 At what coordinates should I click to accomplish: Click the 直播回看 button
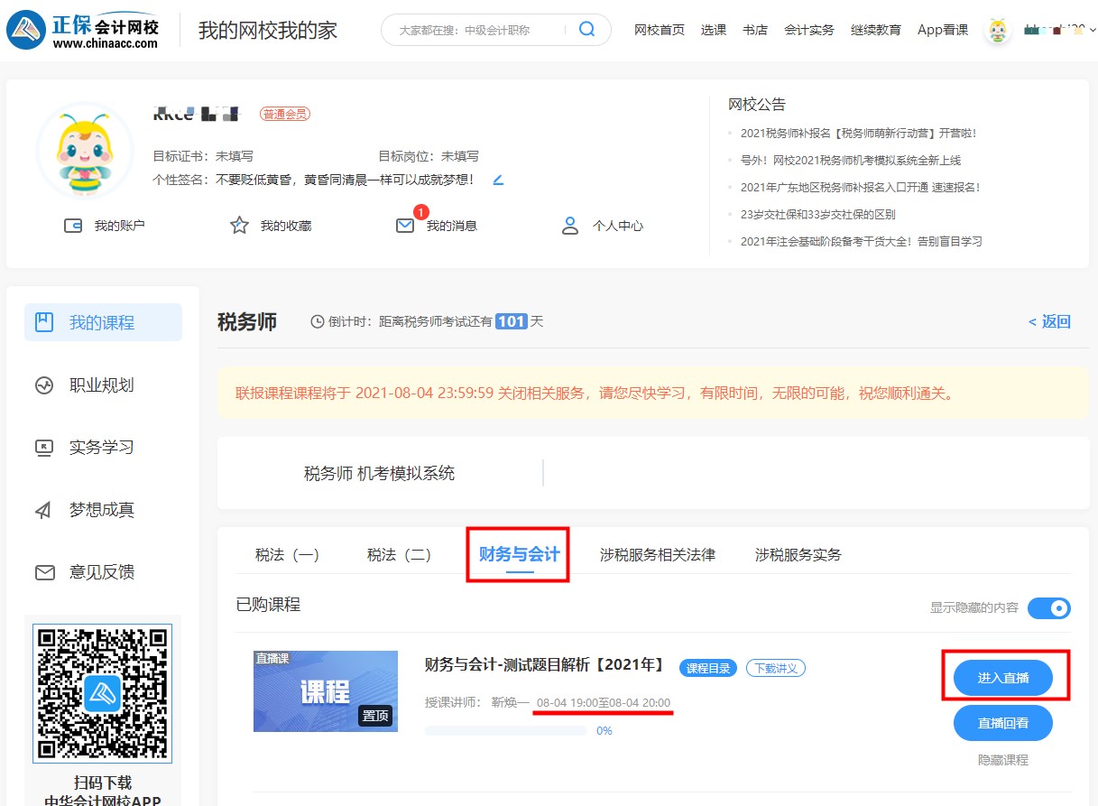[1004, 723]
